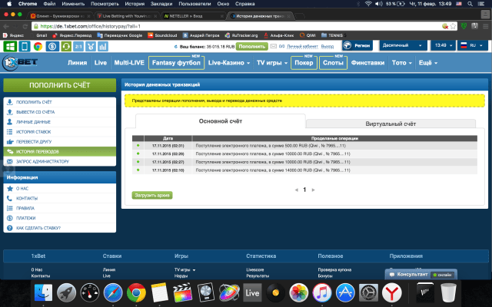This screenshot has height=307, width=492.
Task: Click the 1XBET logo
Action: [x=20, y=63]
